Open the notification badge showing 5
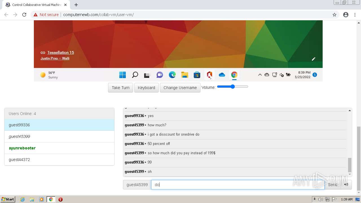Image resolution: width=361 pixels, height=203 pixels. pos(315,75)
